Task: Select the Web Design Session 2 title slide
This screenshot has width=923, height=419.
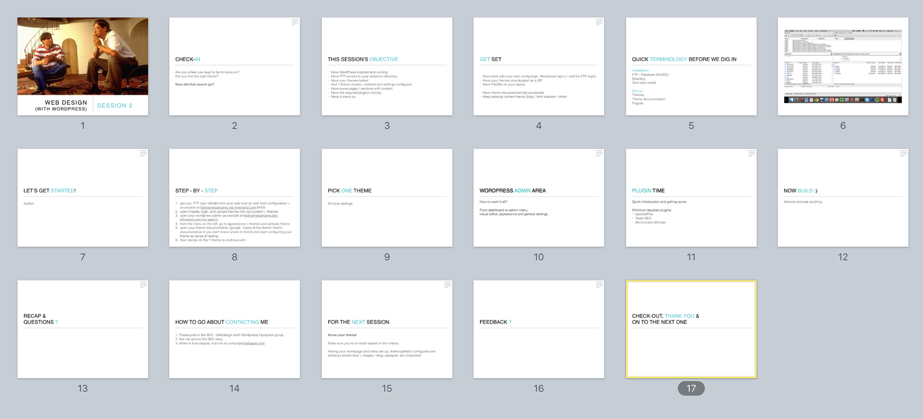Action: (82, 66)
